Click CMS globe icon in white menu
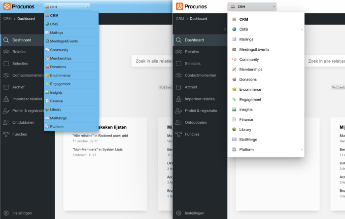The image size is (345, 219). click(x=234, y=29)
